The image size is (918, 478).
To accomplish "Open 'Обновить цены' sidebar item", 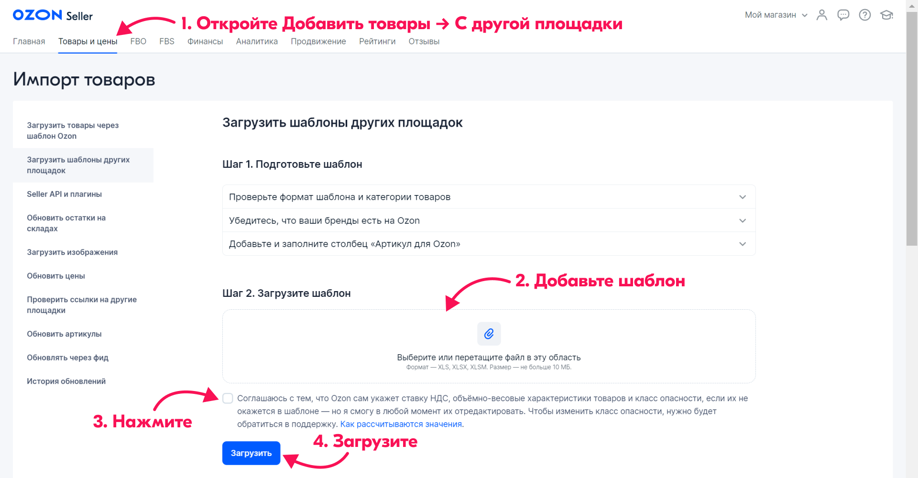I will [56, 276].
